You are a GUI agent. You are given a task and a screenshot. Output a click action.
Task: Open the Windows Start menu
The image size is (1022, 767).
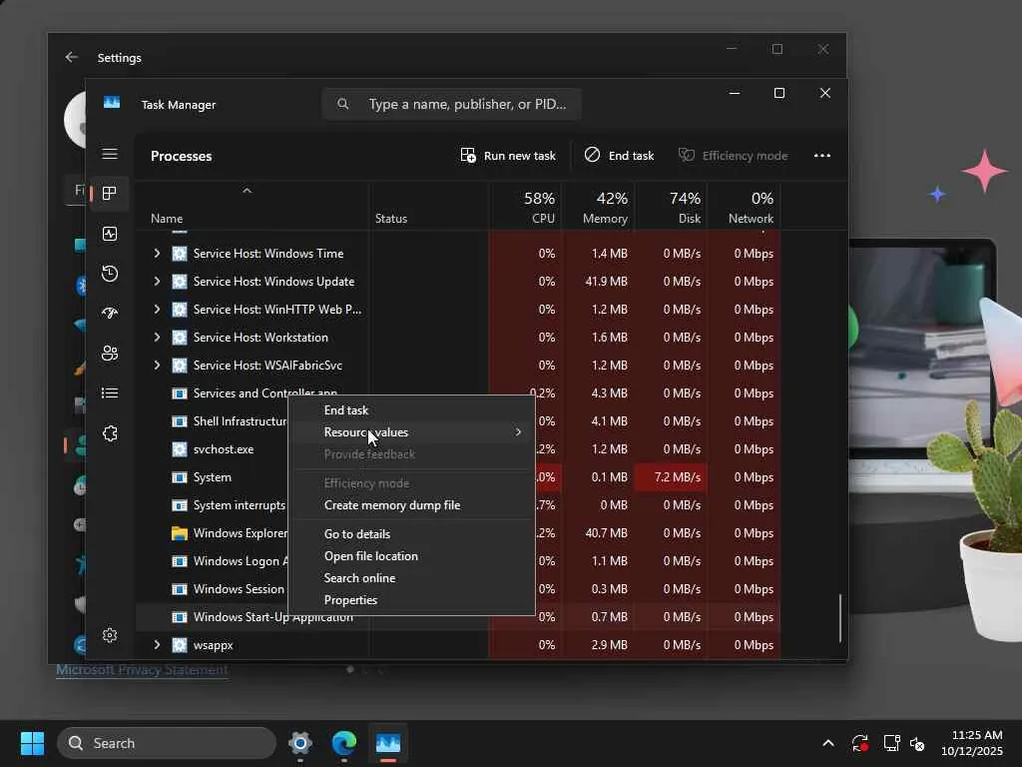tap(32, 743)
